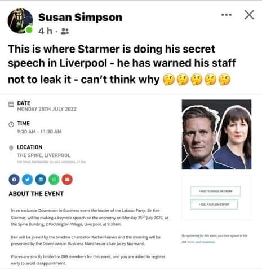View the friends audience icon
Screen dimensions: 262x274
click(x=65, y=31)
